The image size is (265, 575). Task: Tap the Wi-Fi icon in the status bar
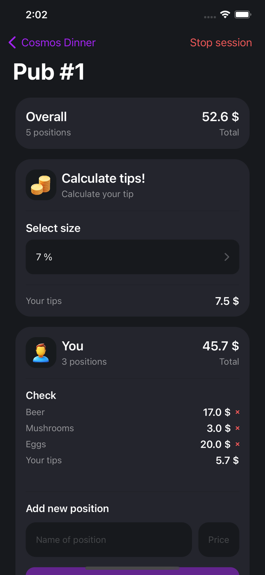tap(225, 15)
